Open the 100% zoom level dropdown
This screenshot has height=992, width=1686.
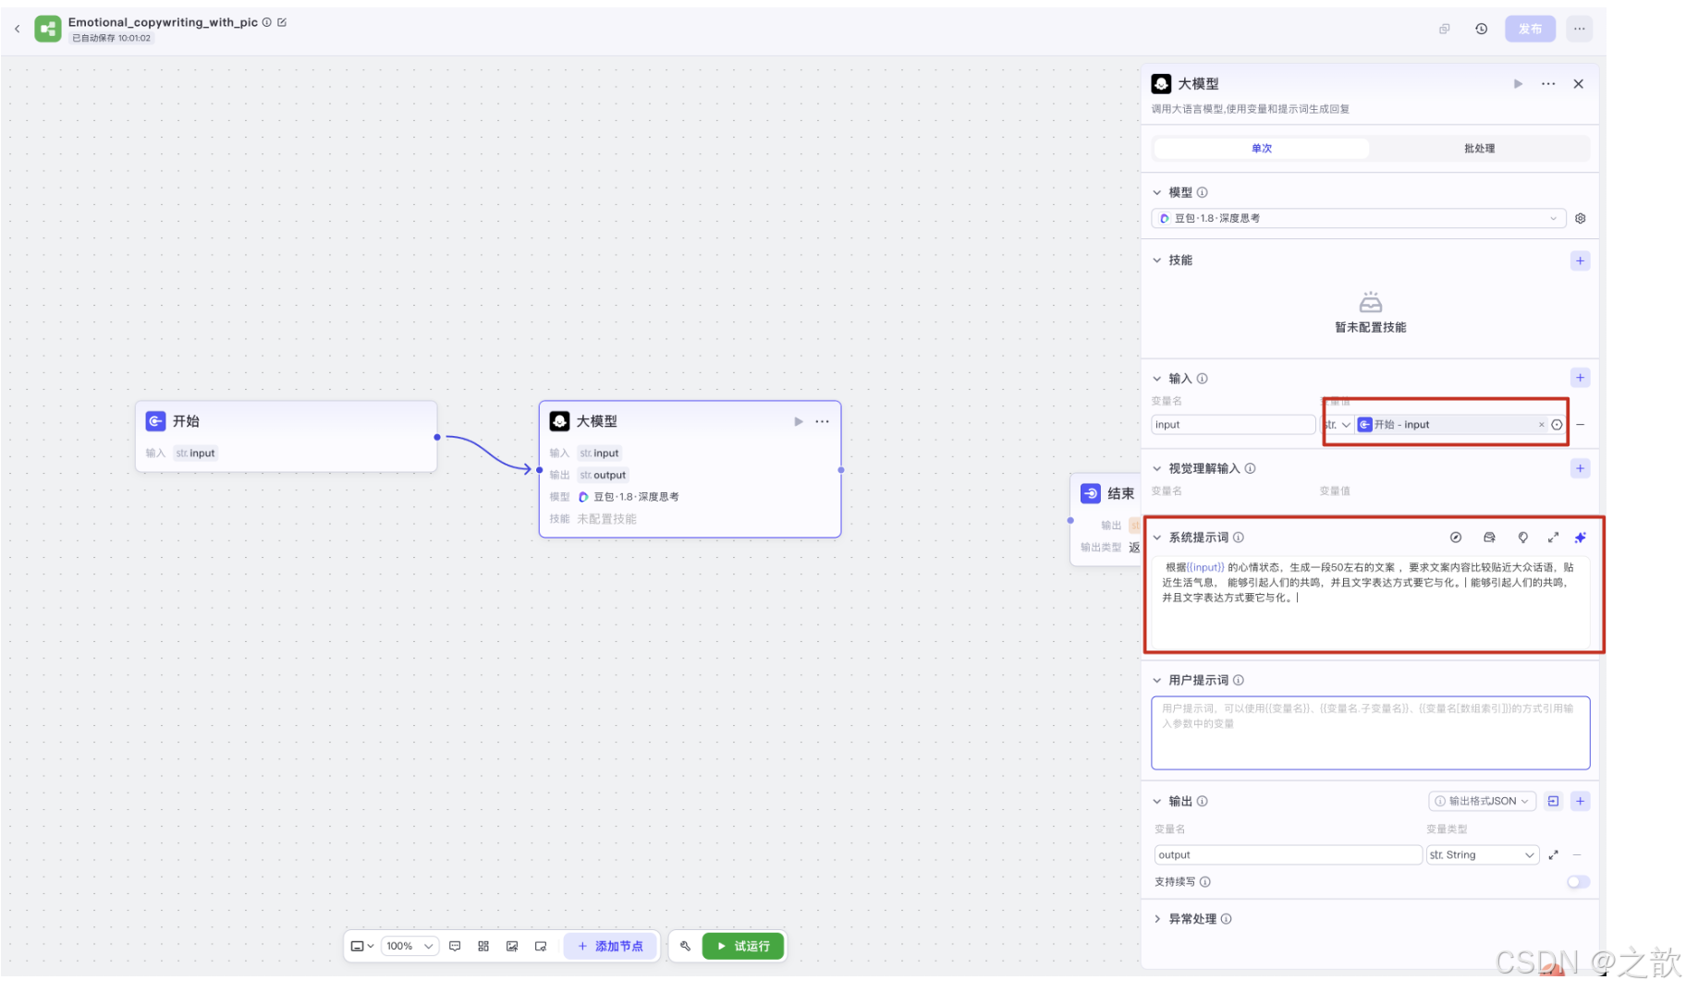409,947
